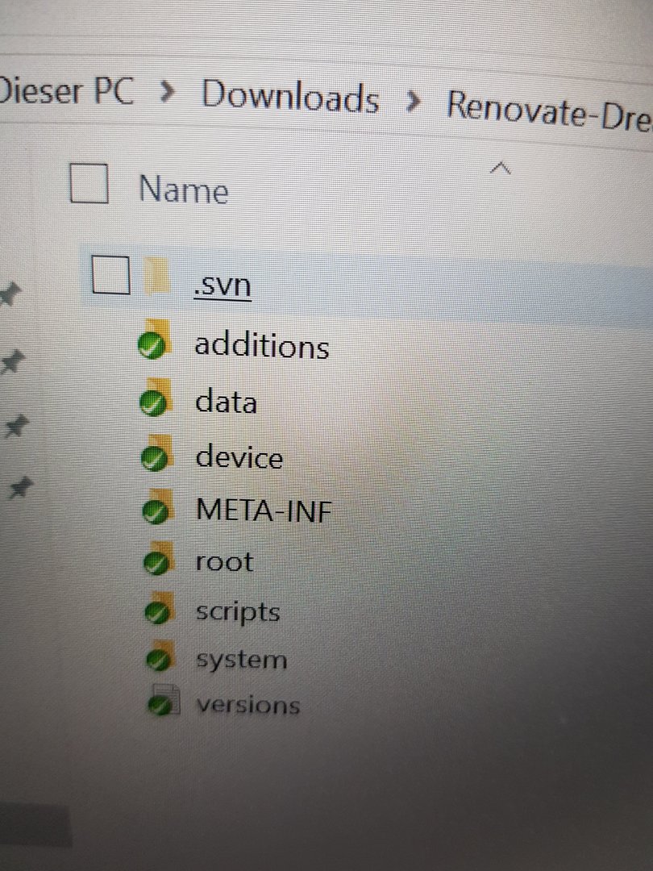Click the data folder icon
Viewport: 653px width, 871px height.
pos(155,397)
